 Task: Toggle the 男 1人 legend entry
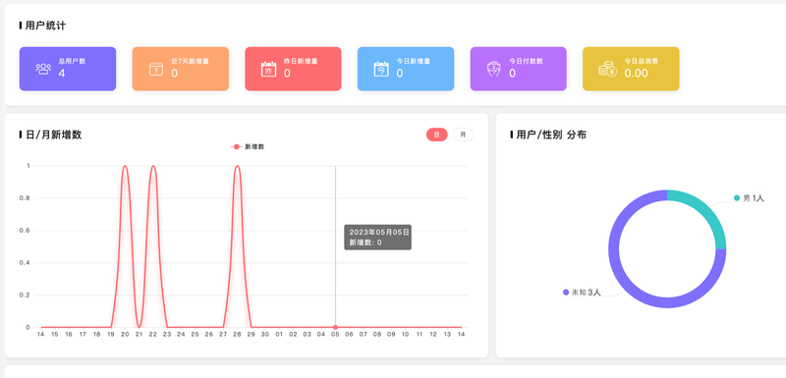click(749, 198)
